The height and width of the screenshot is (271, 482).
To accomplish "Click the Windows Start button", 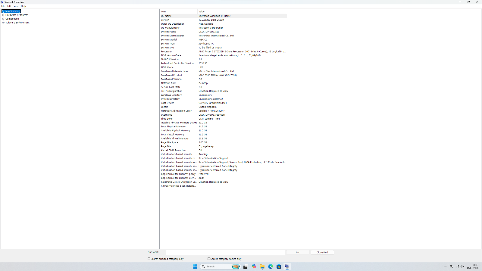I will 195,266.
